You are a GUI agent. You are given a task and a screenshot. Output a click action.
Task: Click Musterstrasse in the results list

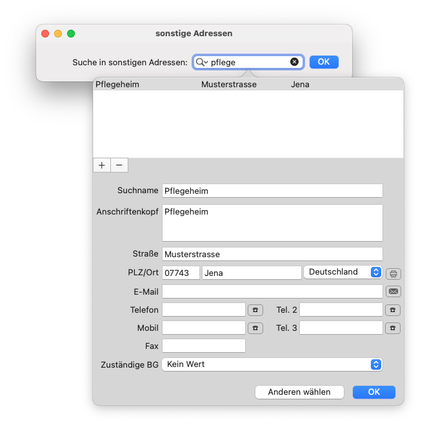click(229, 85)
